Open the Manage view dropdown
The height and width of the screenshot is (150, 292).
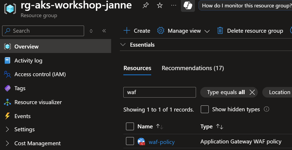184,31
